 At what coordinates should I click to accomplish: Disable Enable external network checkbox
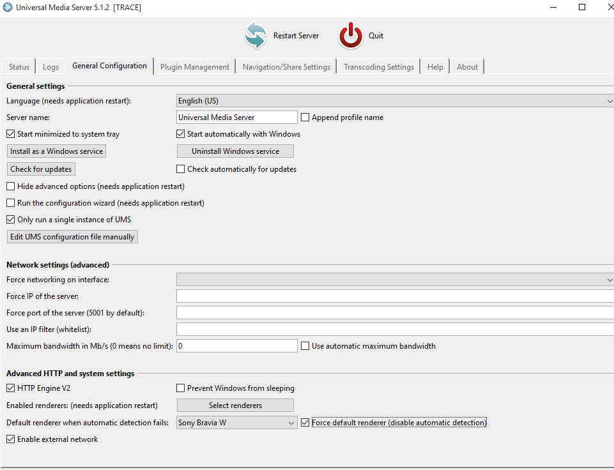pos(11,439)
